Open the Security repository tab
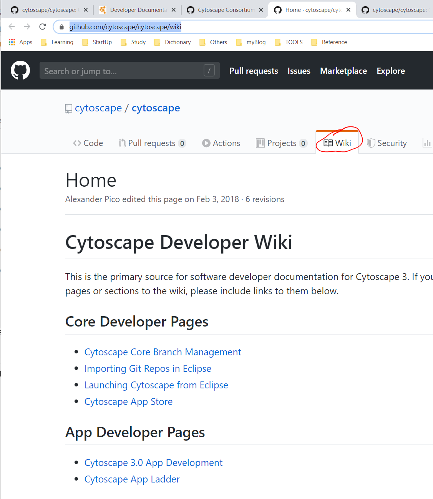This screenshot has height=499, width=433. [387, 143]
